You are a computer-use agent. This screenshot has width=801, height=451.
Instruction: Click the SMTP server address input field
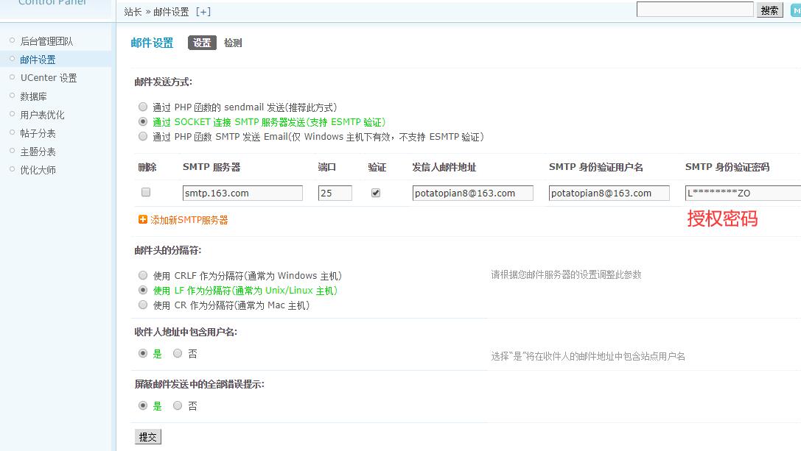tap(242, 193)
